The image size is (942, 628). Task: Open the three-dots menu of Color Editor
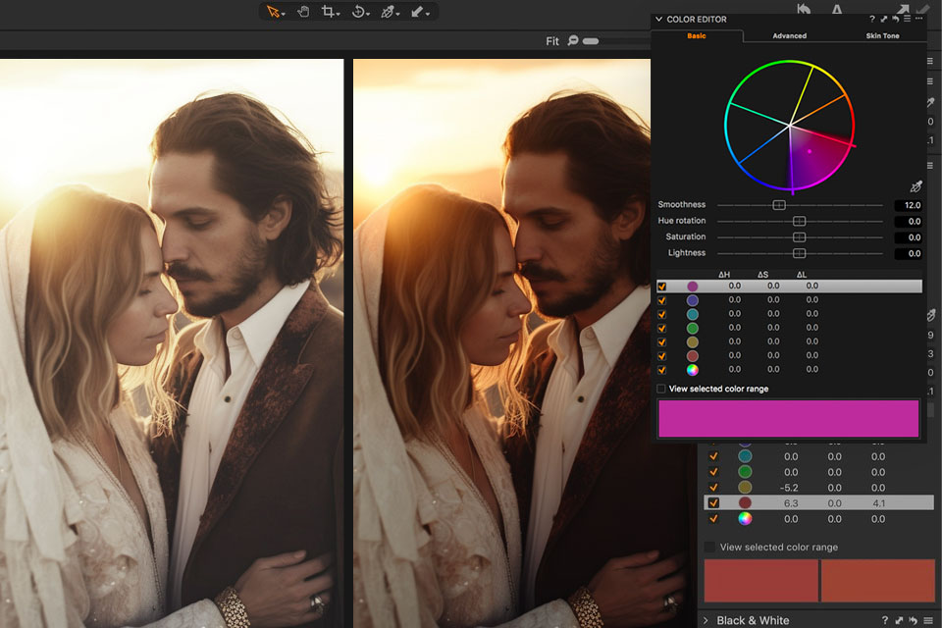(918, 19)
